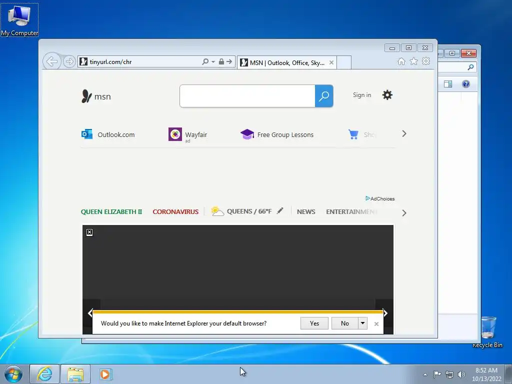Click the pencil to edit weather location
The width and height of the screenshot is (512, 384).
280,211
